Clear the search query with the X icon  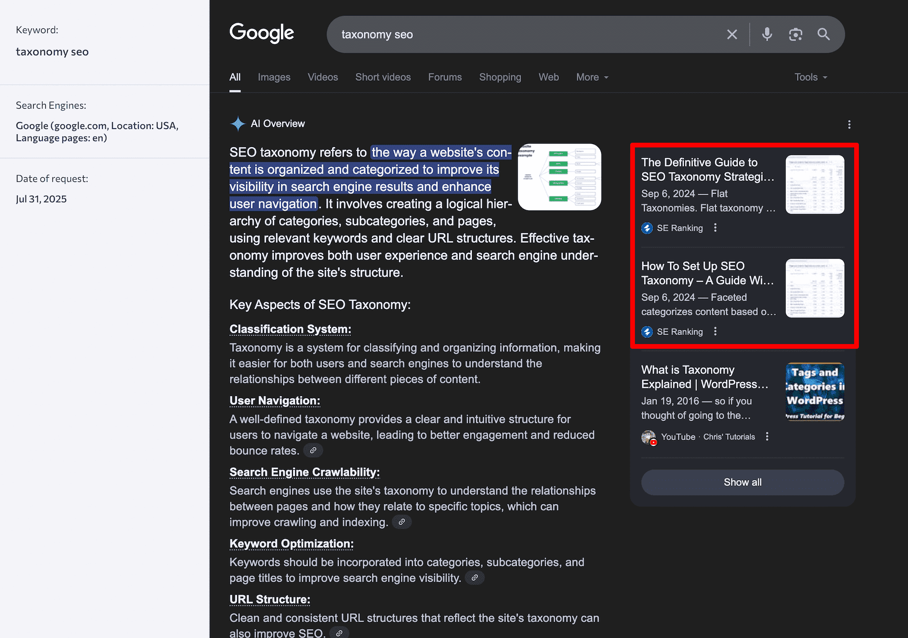[x=732, y=34]
